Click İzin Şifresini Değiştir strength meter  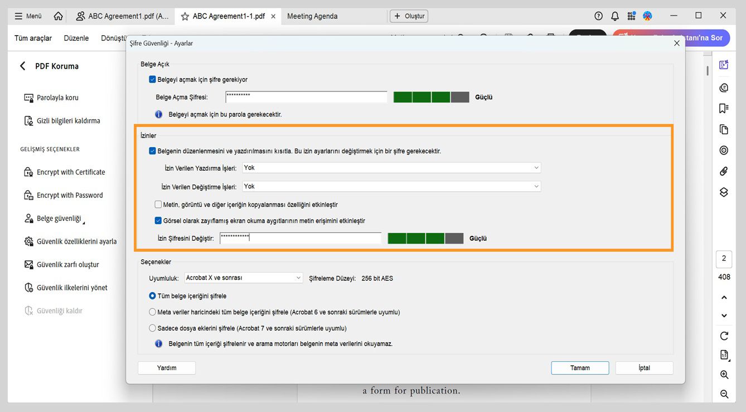[425, 238]
